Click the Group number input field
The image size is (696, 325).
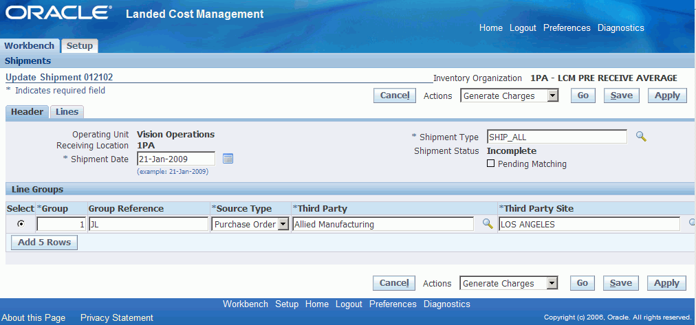click(x=61, y=225)
